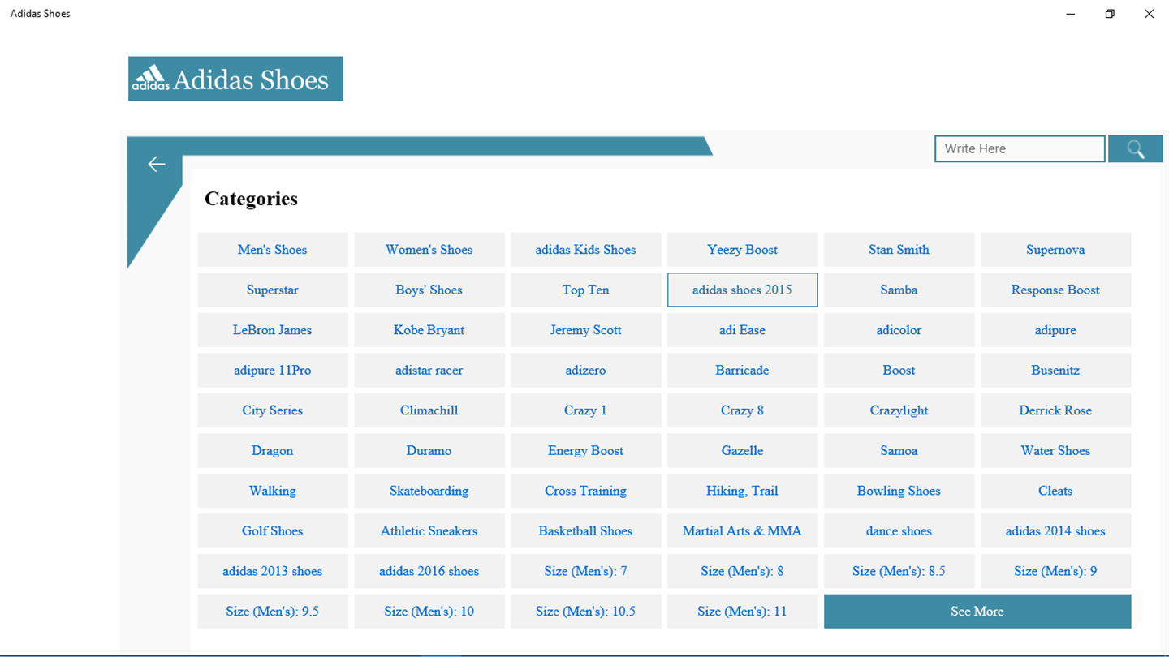Open the Duramo category

click(x=429, y=450)
